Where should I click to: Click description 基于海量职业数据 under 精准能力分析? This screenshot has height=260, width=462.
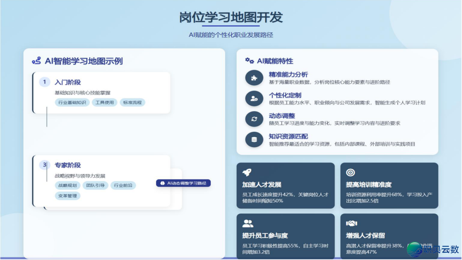tap(329, 82)
